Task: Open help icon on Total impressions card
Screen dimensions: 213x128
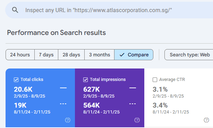Action: point(137,120)
